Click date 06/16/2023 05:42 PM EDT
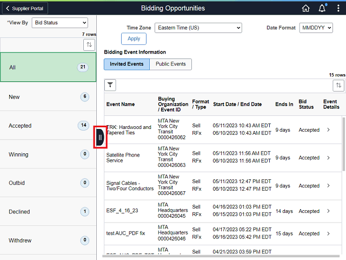The height and width of the screenshot is (260, 346). point(242,237)
